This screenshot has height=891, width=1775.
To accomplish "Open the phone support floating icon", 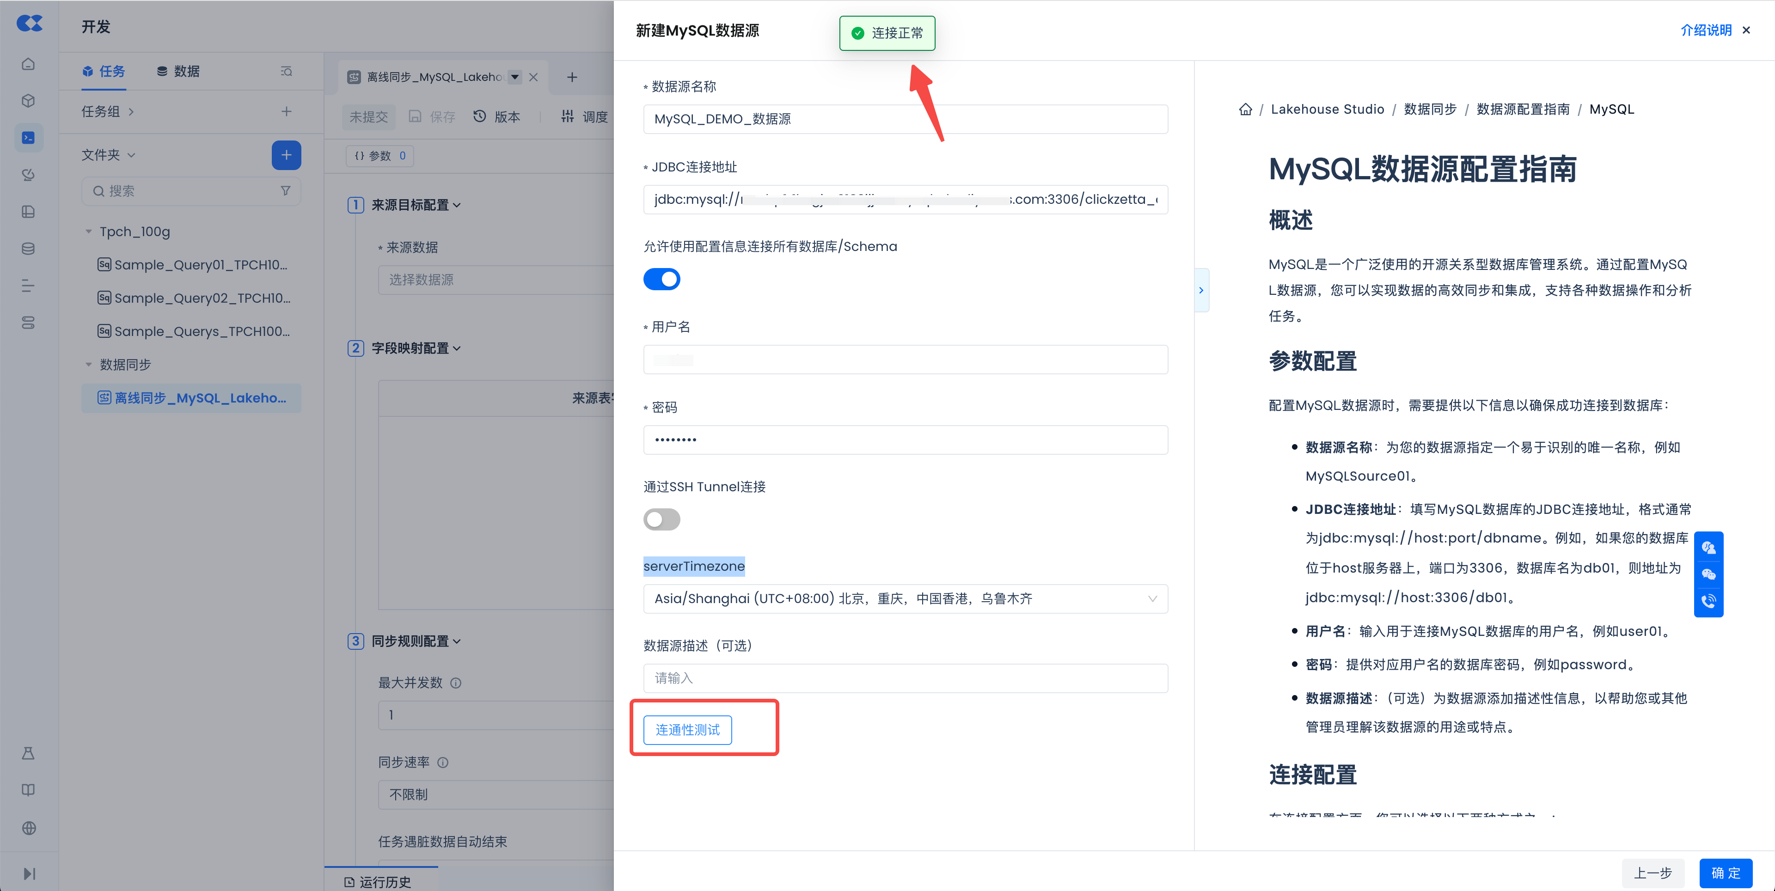I will 1708,601.
